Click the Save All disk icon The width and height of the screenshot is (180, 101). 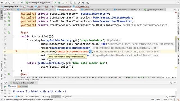(x=6, y=3)
